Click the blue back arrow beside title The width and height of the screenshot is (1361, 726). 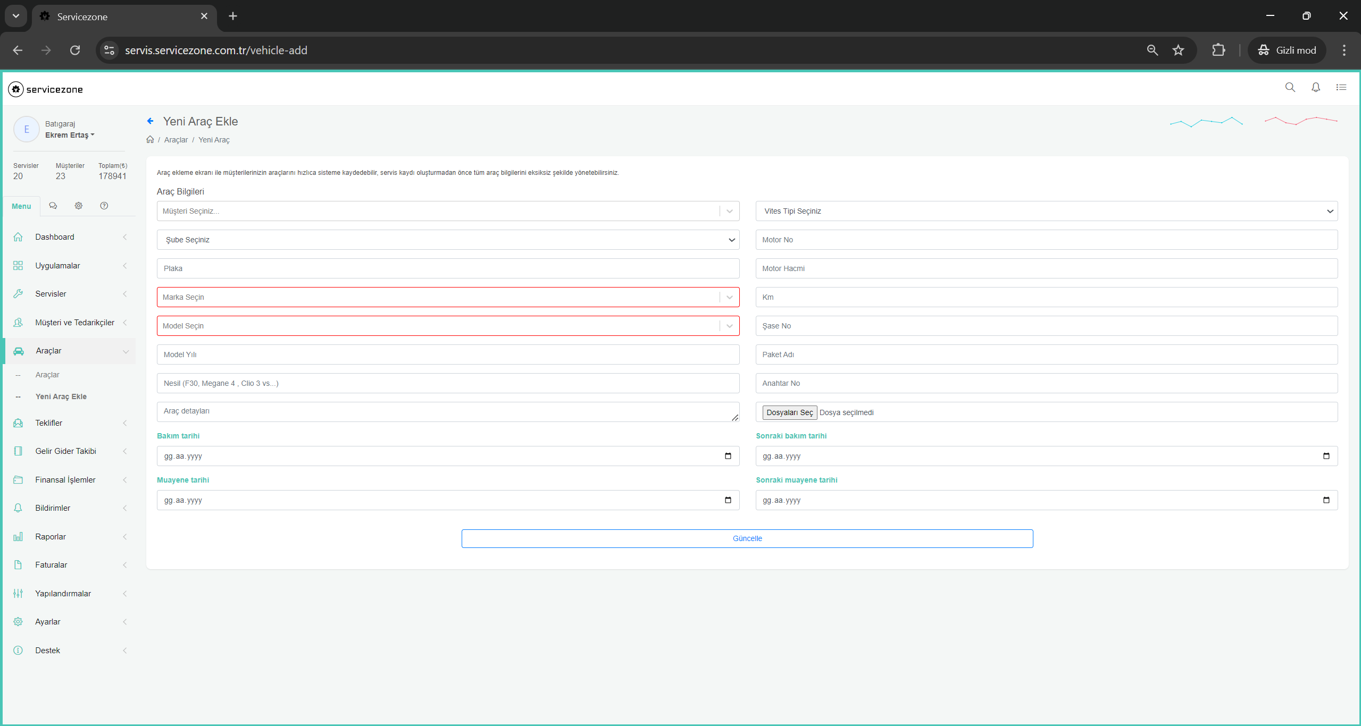[x=151, y=121]
